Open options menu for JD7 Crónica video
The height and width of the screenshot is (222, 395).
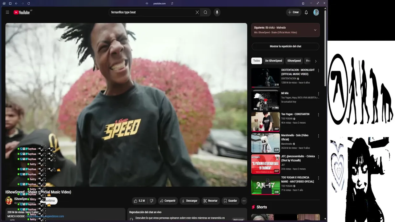click(318, 157)
